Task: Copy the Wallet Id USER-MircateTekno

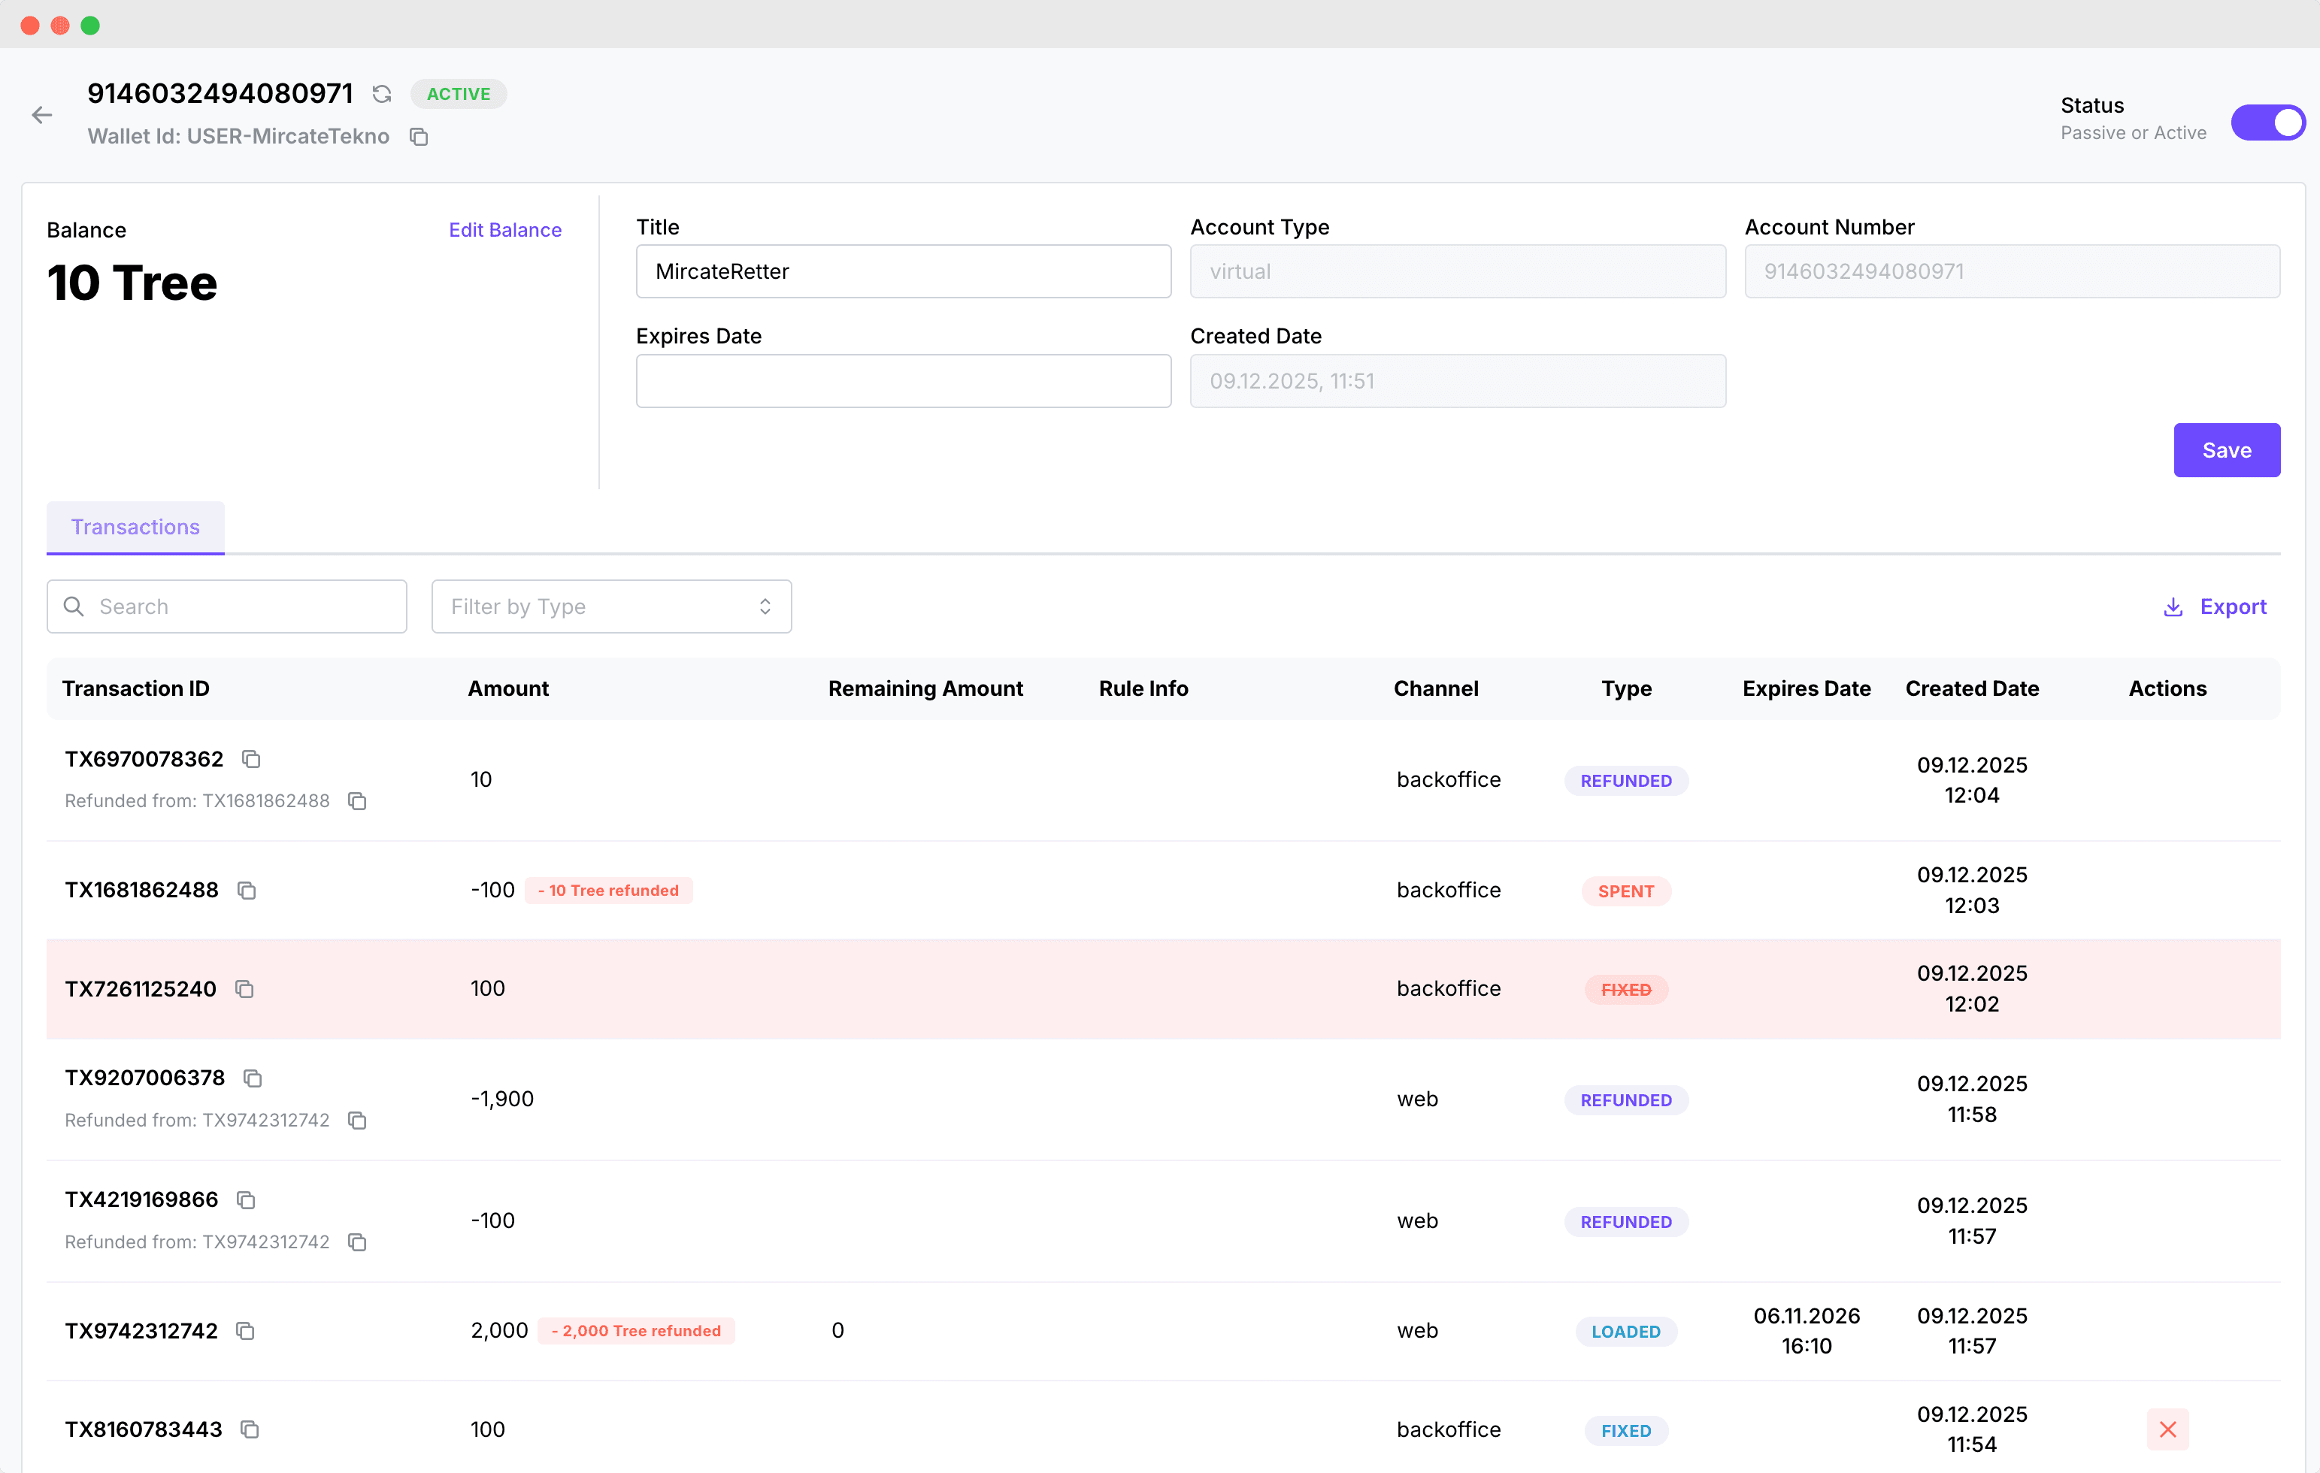Action: click(x=418, y=137)
